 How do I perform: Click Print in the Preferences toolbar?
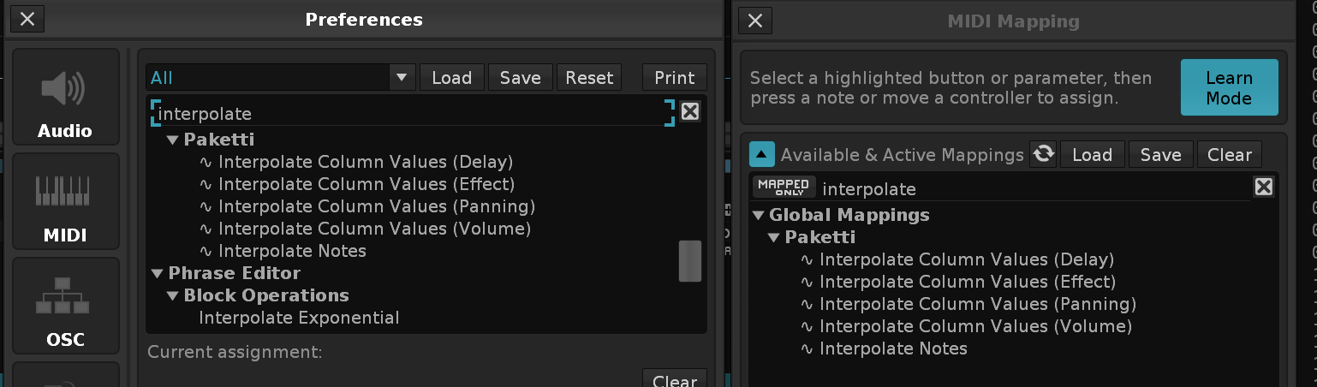pyautogui.click(x=674, y=78)
